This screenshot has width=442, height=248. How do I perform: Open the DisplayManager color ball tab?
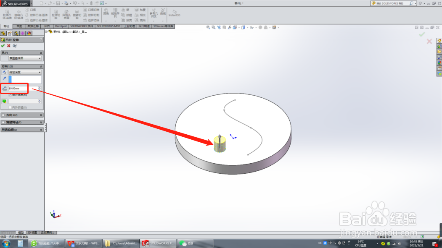(x=29, y=33)
